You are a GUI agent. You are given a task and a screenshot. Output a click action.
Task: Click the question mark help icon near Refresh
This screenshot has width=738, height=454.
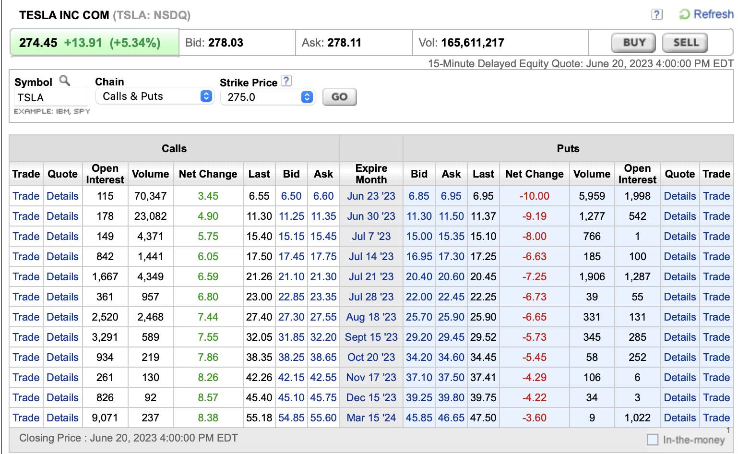point(656,15)
